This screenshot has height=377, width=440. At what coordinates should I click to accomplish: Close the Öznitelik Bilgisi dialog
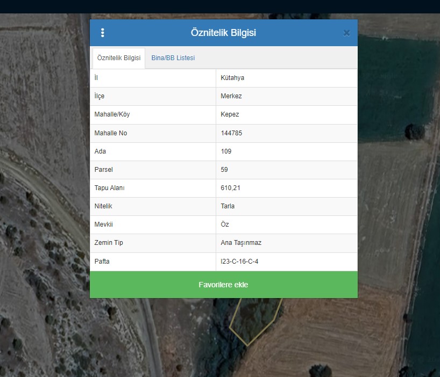tap(346, 33)
